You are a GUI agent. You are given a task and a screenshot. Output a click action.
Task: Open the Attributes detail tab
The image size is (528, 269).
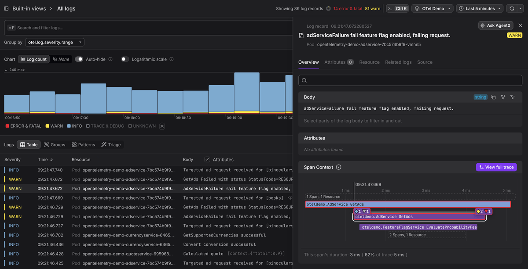click(x=339, y=62)
